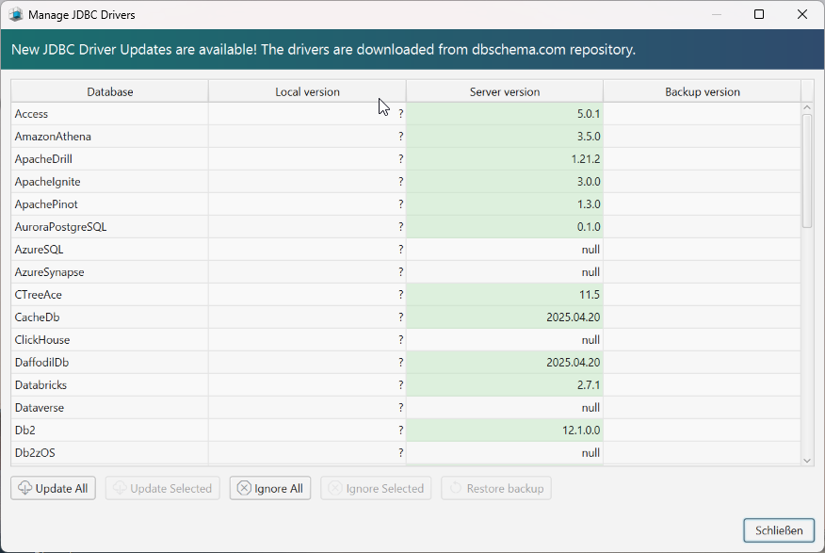Select the Db2zOS row
The height and width of the screenshot is (553, 825).
click(x=406, y=453)
